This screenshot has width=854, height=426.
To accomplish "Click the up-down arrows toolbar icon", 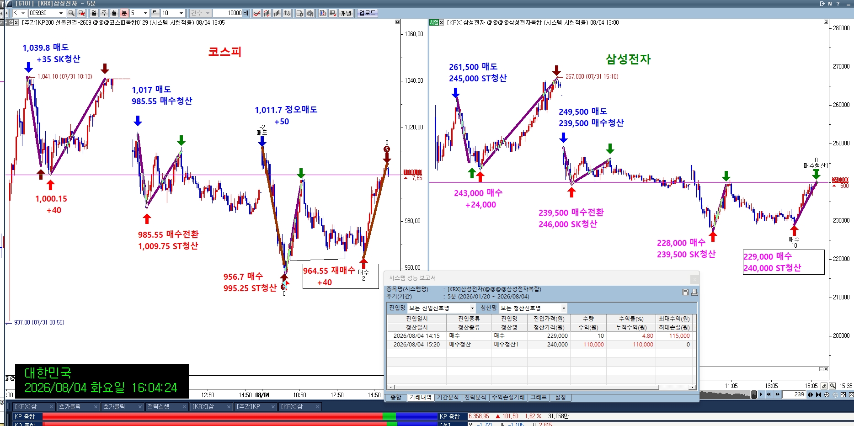I will 287,13.
